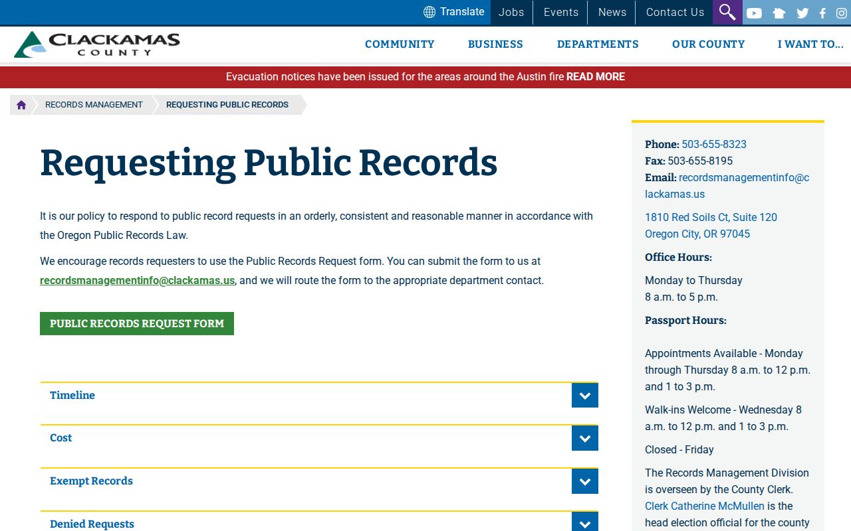Click the Exempt Records title
The width and height of the screenshot is (851, 531).
coord(91,481)
